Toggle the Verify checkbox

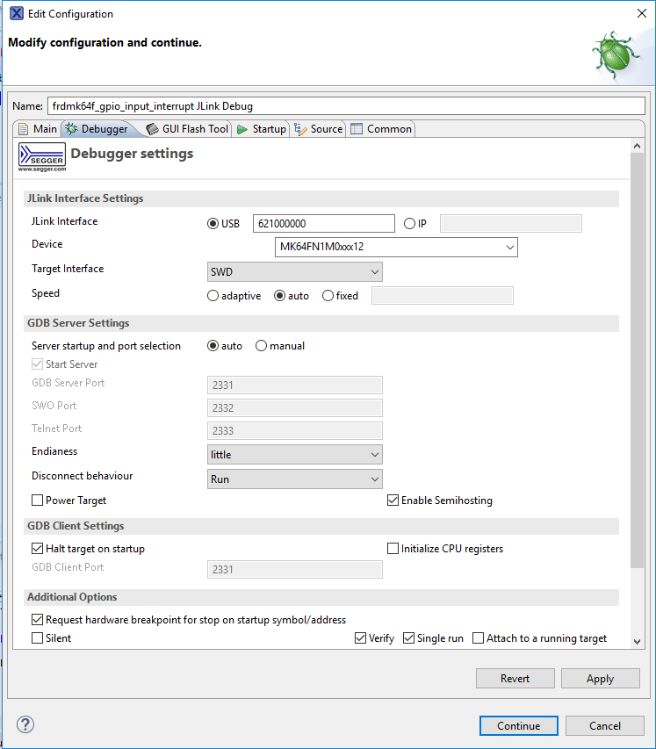[x=360, y=638]
